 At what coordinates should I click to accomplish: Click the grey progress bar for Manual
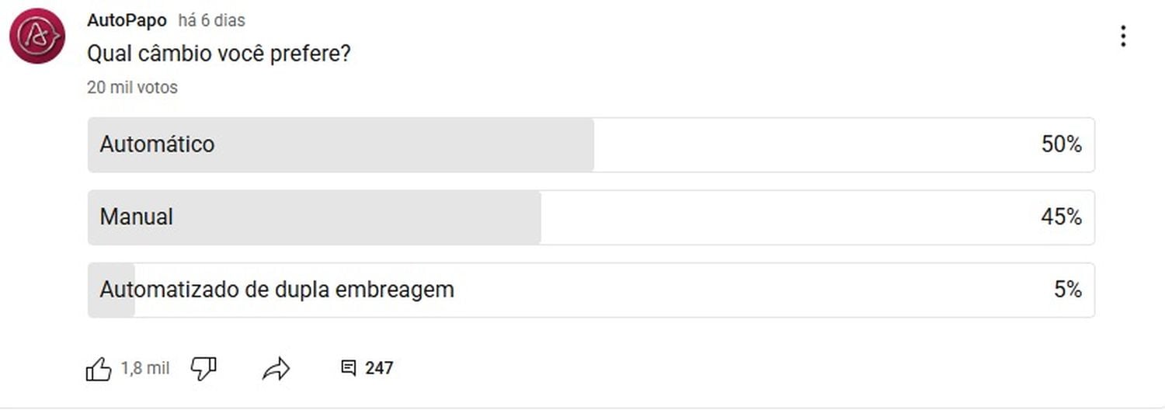click(315, 217)
